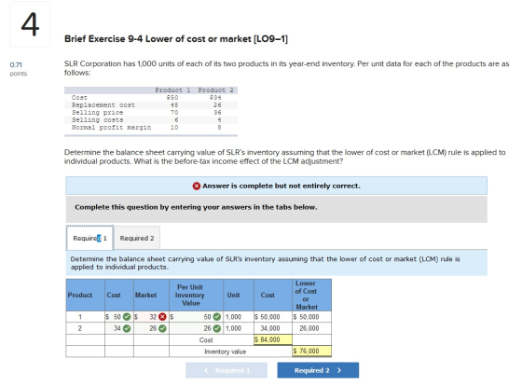Select the Product 2 lower of cost value 26,000
This screenshot has height=386, width=522.
(x=312, y=328)
